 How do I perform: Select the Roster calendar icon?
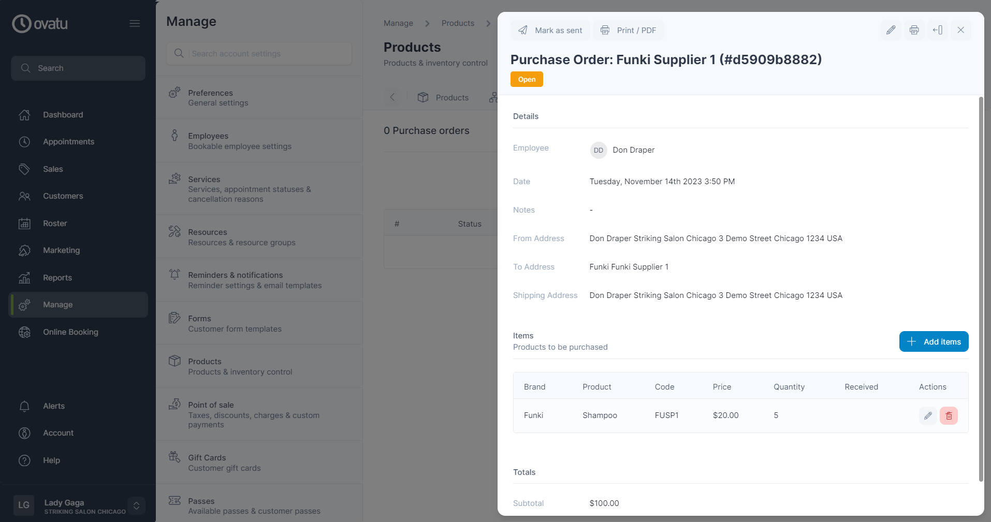click(x=24, y=223)
